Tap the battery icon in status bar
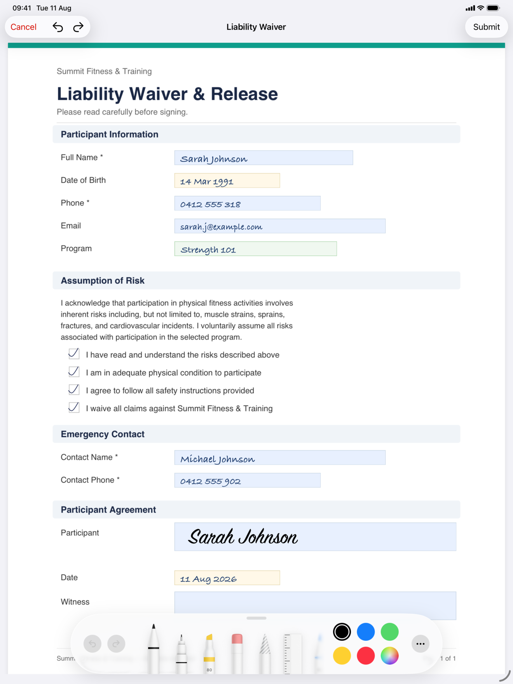This screenshot has height=684, width=513. click(493, 8)
